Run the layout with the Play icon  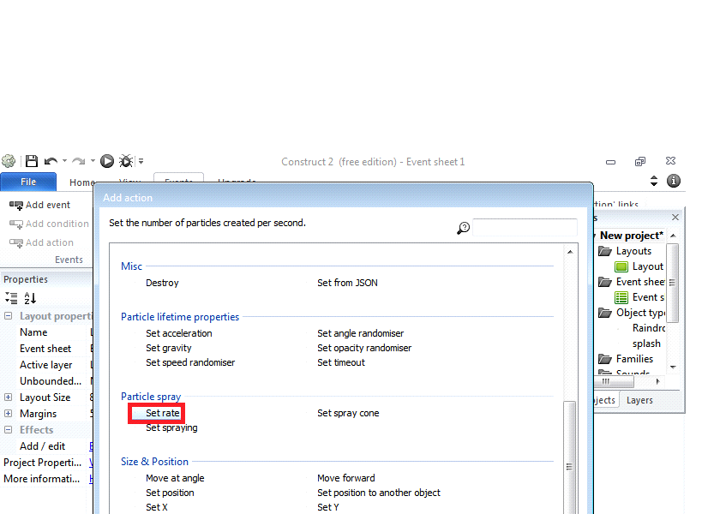(107, 161)
